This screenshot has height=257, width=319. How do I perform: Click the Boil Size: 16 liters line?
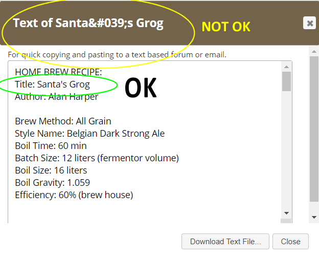click(x=51, y=170)
